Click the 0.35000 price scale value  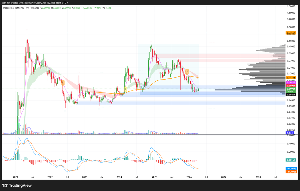[x=291, y=53]
